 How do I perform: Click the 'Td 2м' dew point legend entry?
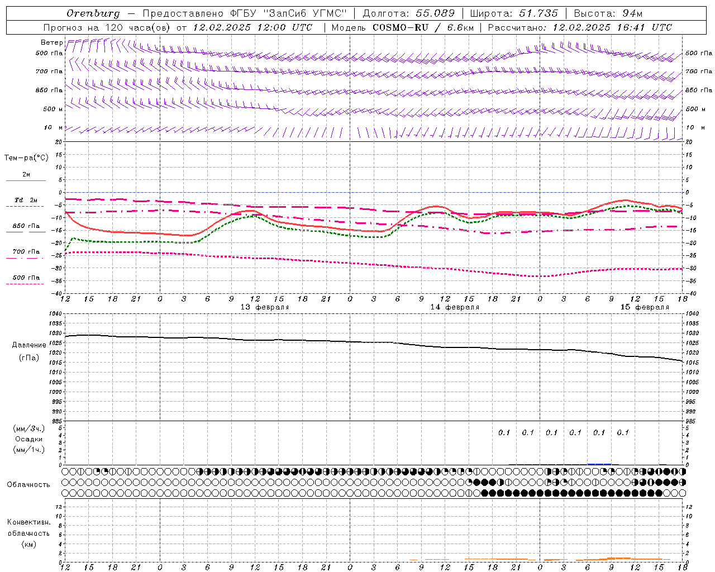click(26, 200)
